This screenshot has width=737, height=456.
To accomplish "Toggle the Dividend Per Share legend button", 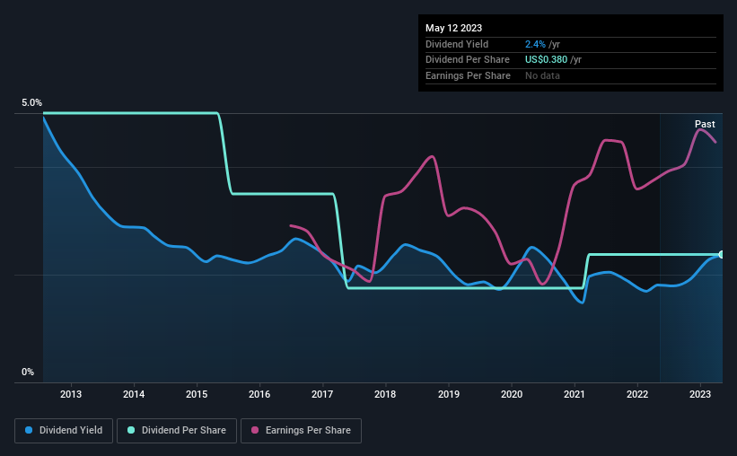I will (177, 431).
